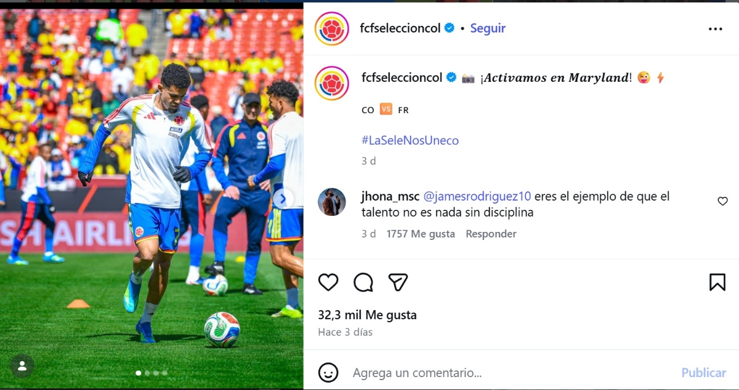Like jhona_msc's comment with the small heart
The height and width of the screenshot is (390, 739).
tap(723, 201)
